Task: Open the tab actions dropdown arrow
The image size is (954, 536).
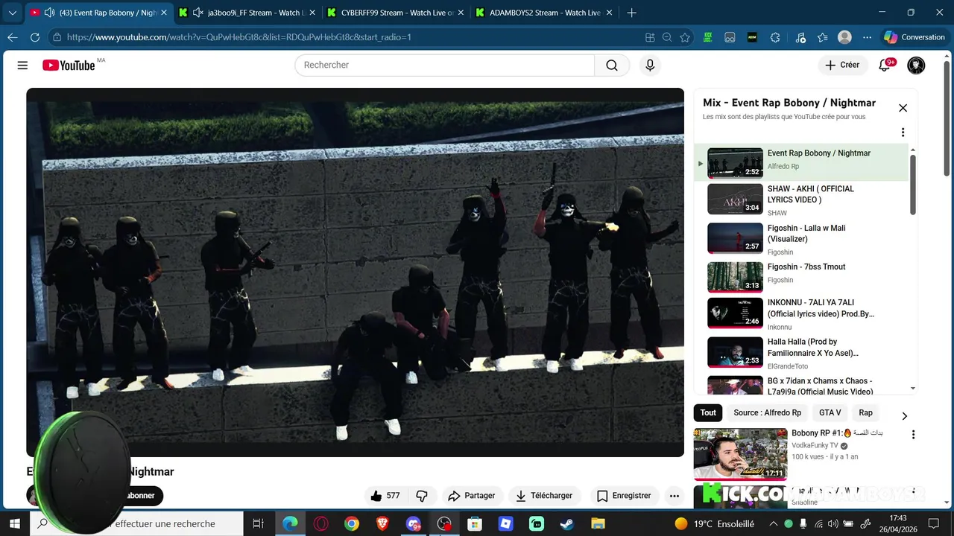Action: point(12,13)
